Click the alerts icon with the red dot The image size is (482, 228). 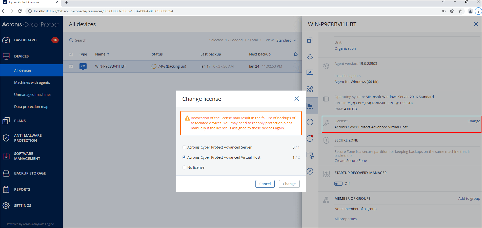(310, 138)
